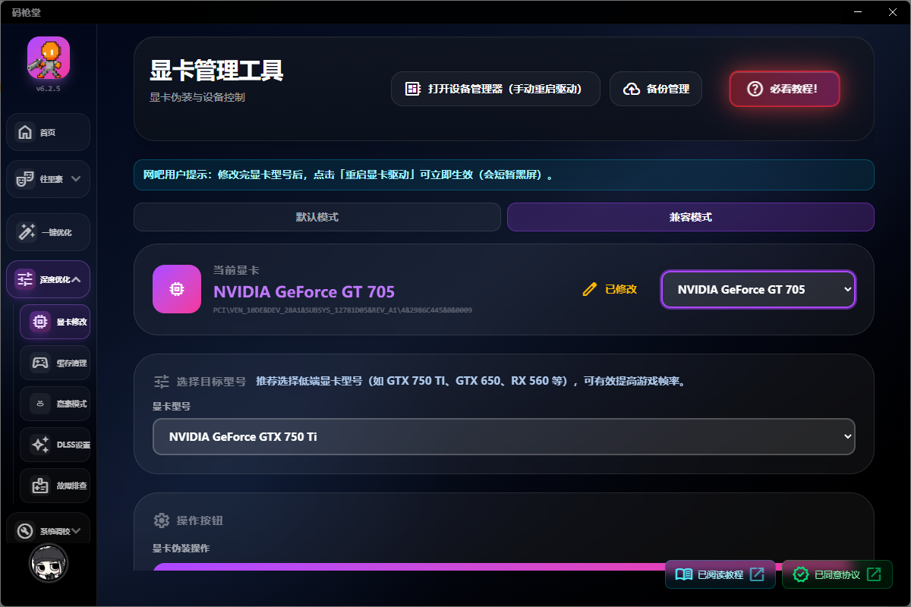Click the text recommending GTX 750 Ti, GTX 650, RX 560
The image size is (911, 607).
pyautogui.click(x=471, y=381)
